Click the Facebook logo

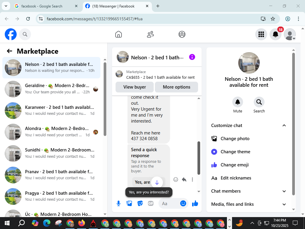pos(11,34)
